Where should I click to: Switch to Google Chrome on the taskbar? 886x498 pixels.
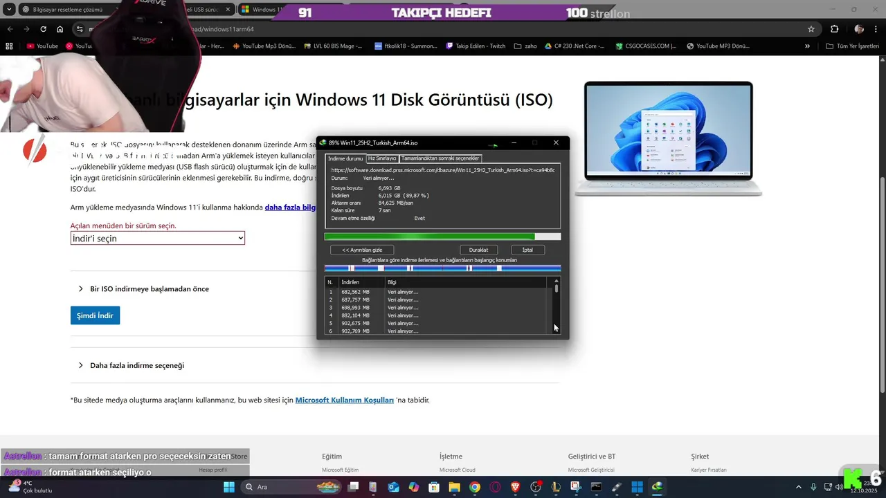[x=475, y=487]
